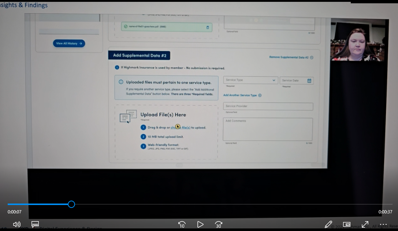Click inside the Add Comments text area
Image resolution: width=398 pixels, height=231 pixels.
point(268,129)
